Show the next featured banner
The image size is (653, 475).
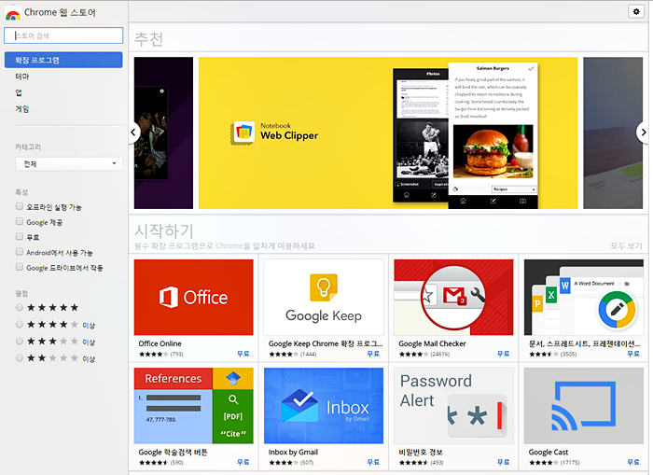click(x=643, y=133)
